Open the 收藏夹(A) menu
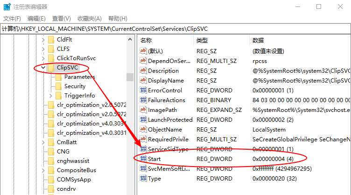 (x=89, y=18)
